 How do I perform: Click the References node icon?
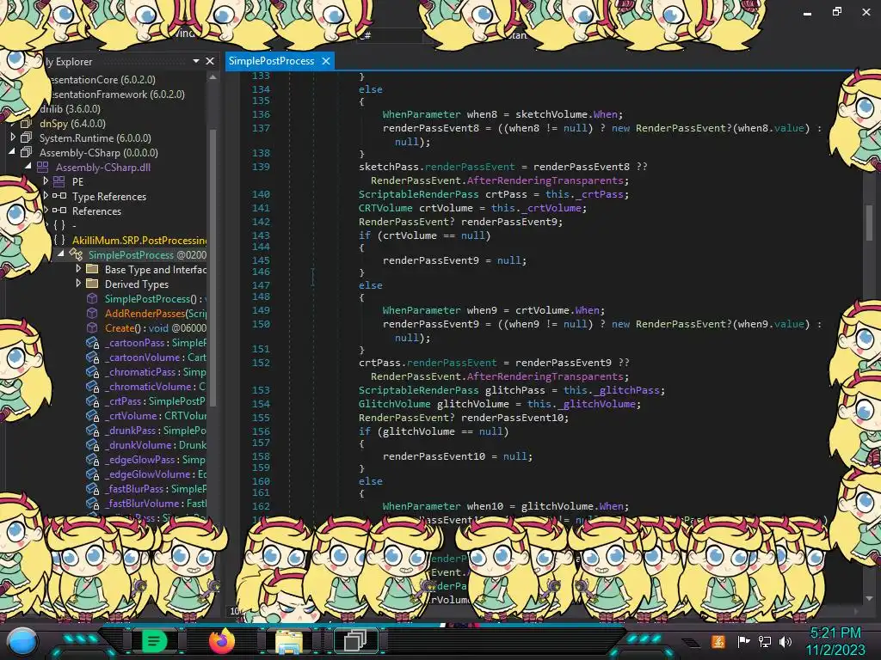[59, 211]
